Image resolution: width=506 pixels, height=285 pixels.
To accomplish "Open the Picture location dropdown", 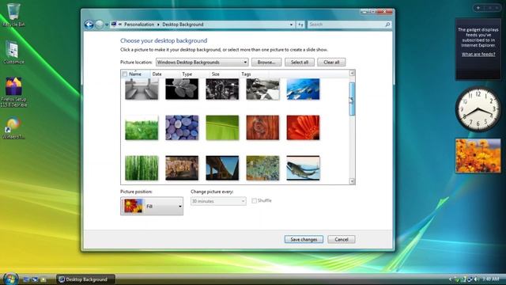I will (202, 63).
